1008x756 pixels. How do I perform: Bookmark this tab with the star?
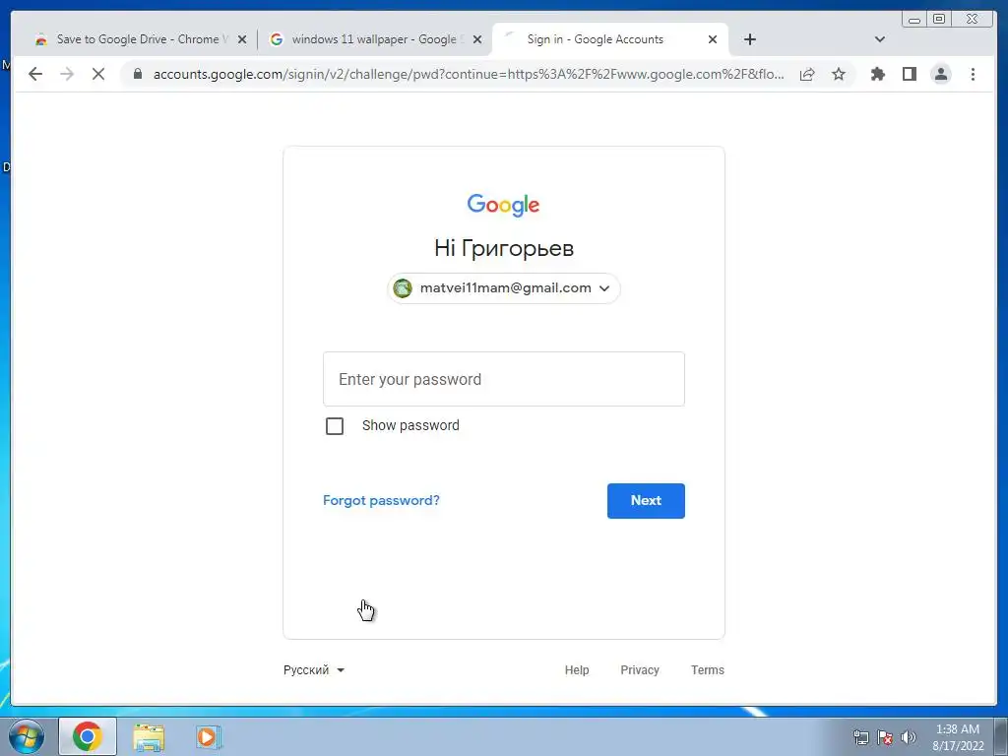[x=839, y=74]
